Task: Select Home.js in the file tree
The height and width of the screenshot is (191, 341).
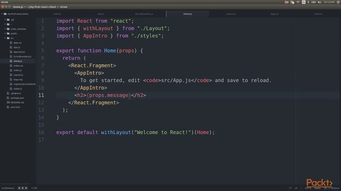Action: point(18,61)
